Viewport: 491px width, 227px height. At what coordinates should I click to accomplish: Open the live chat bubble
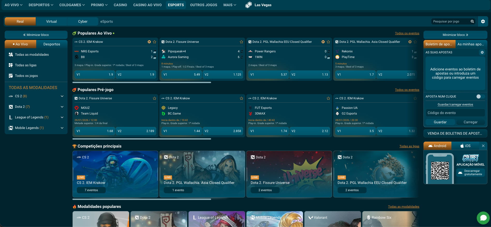[x=483, y=218]
